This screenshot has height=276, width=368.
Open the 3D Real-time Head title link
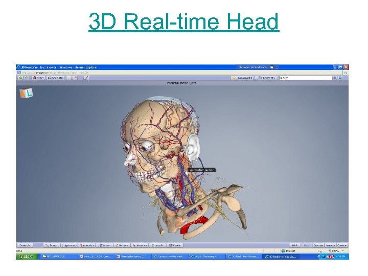(x=184, y=21)
